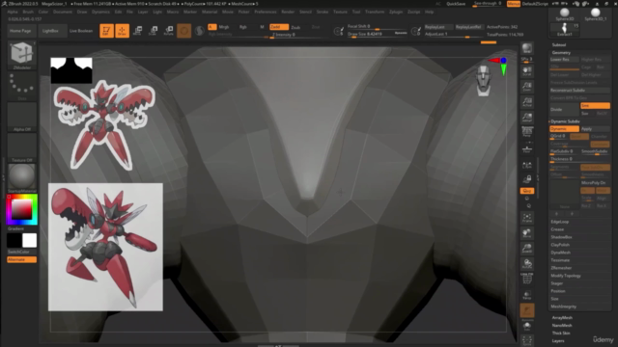
Task: Open the Alpha Off selector
Action: [x=21, y=117]
